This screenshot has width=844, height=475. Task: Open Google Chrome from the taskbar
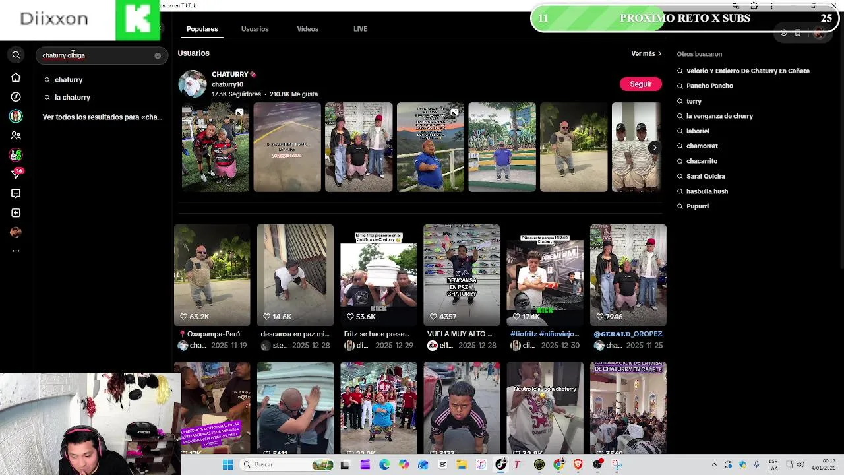[558, 465]
